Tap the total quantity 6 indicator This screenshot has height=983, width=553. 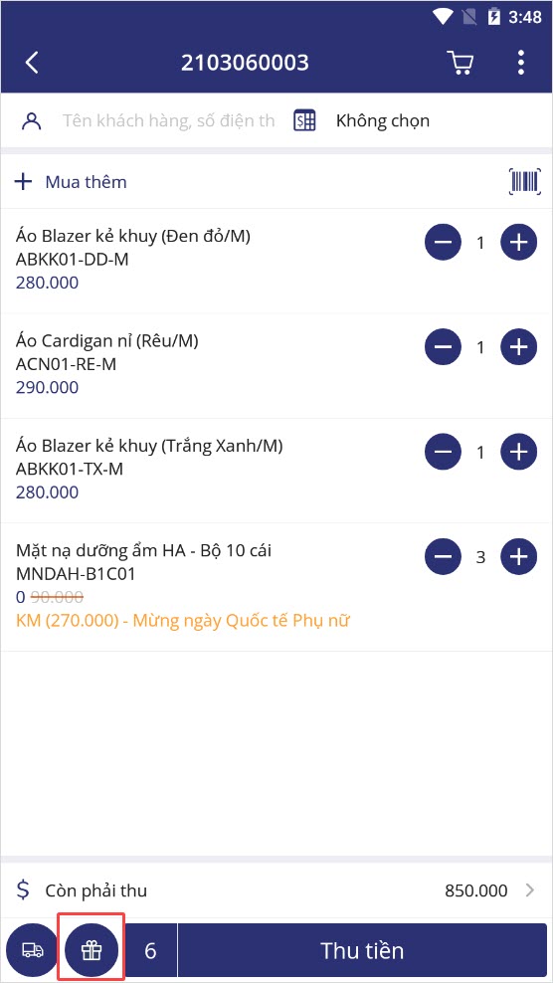coord(150,950)
